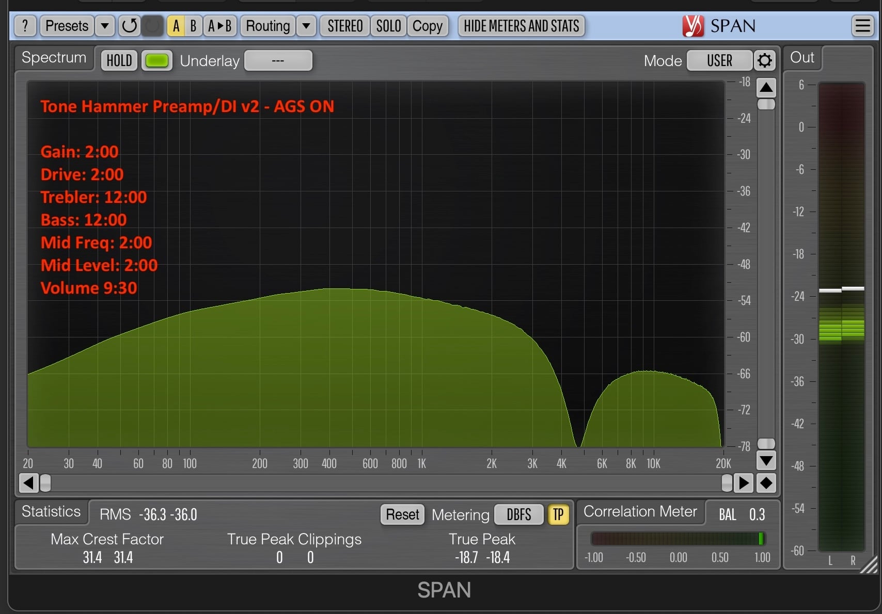Open the DBFS metering selector
The width and height of the screenshot is (882, 614).
coord(519,514)
